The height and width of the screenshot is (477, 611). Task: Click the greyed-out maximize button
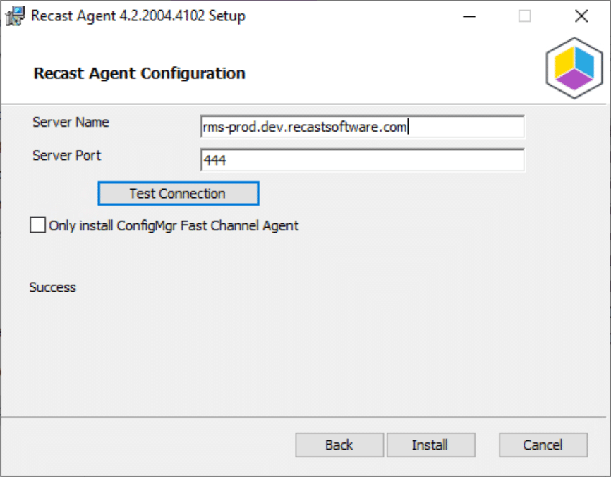pyautogui.click(x=524, y=16)
